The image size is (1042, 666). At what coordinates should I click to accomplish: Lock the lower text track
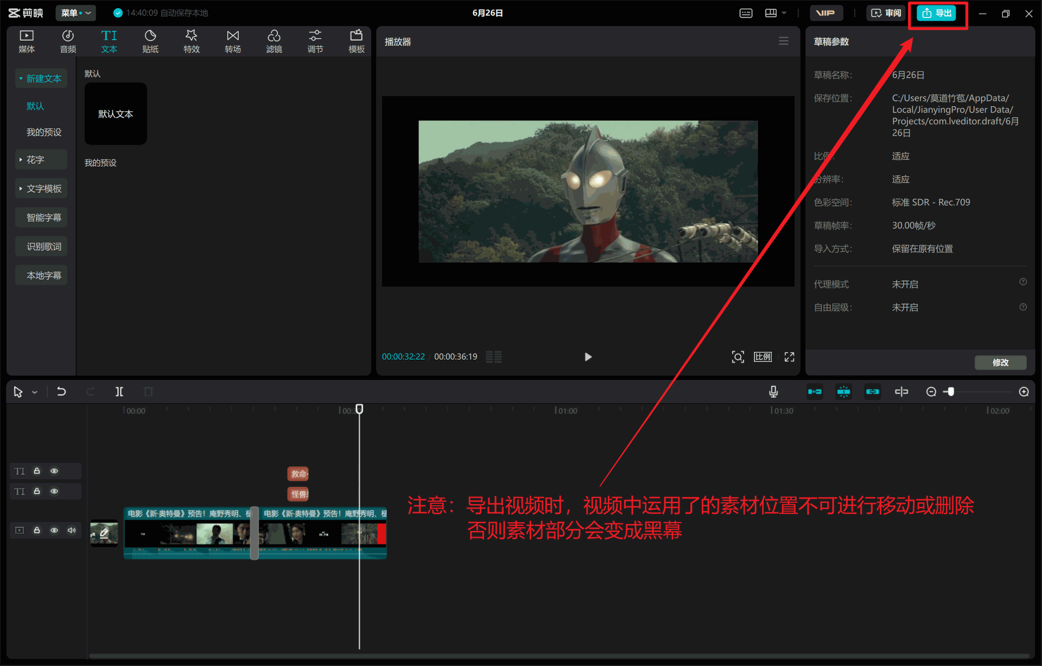point(37,491)
